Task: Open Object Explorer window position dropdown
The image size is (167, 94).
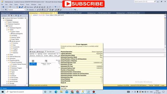Action: 23,13
